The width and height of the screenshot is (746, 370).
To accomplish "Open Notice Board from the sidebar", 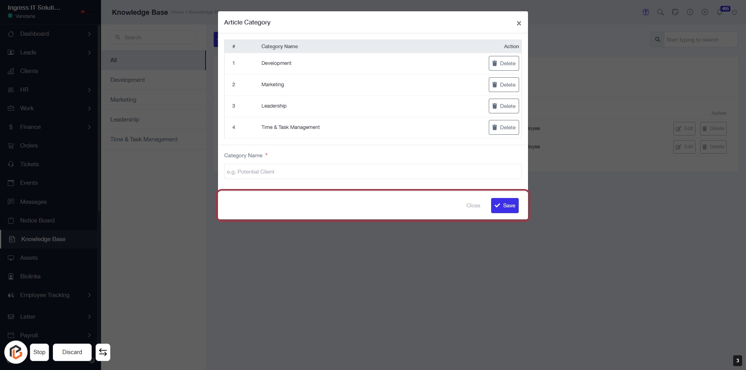I will pyautogui.click(x=37, y=221).
